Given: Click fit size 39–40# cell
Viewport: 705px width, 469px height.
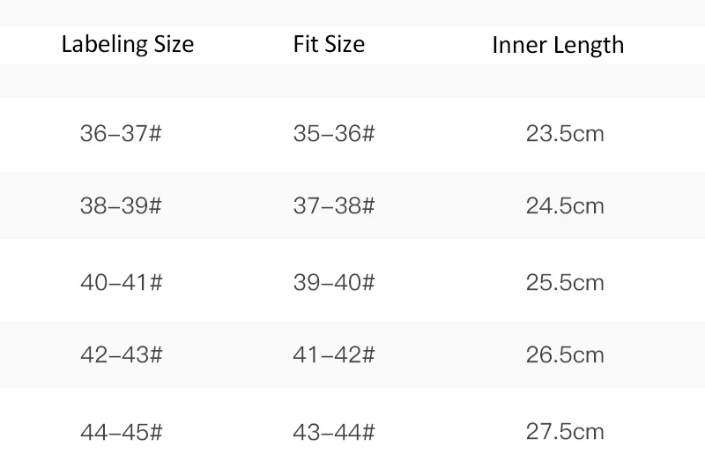Looking at the screenshot, I should pos(334,283).
